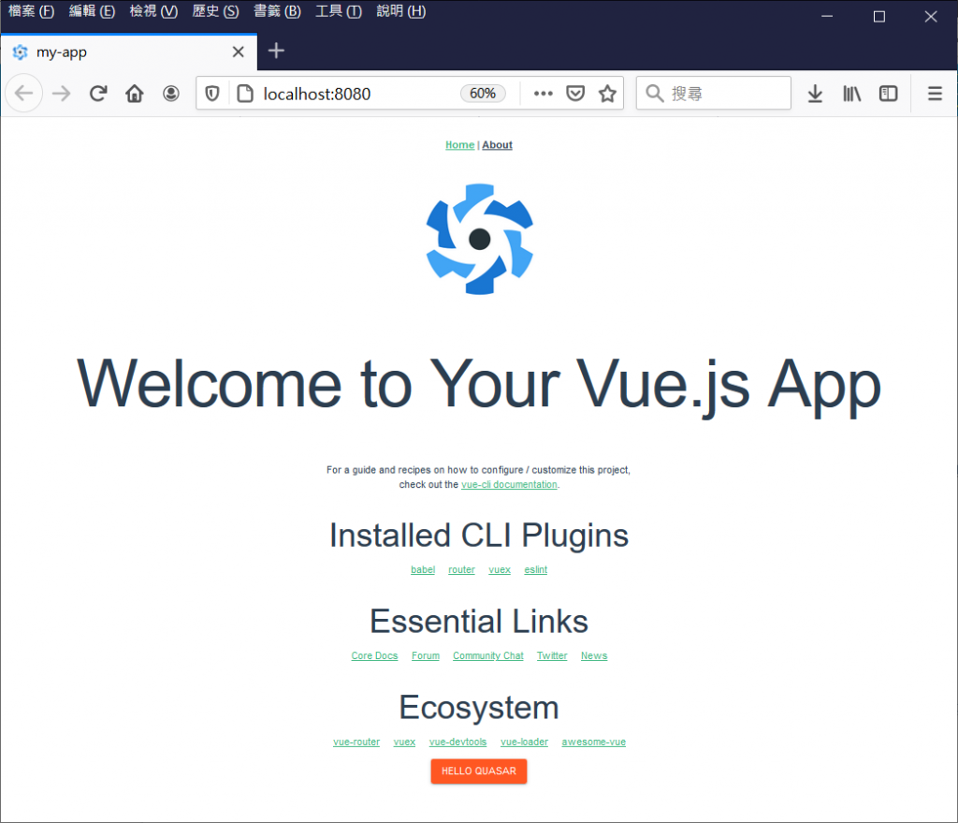Screen dimensions: 958x823
Task: Open the awesome-vue link
Action: [x=593, y=742]
